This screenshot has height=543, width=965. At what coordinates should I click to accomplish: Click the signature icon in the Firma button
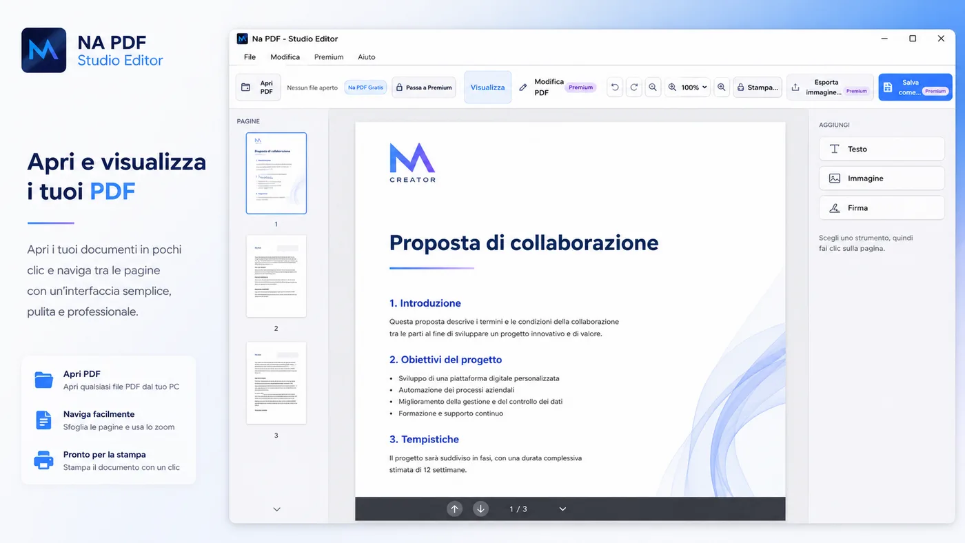(835, 207)
